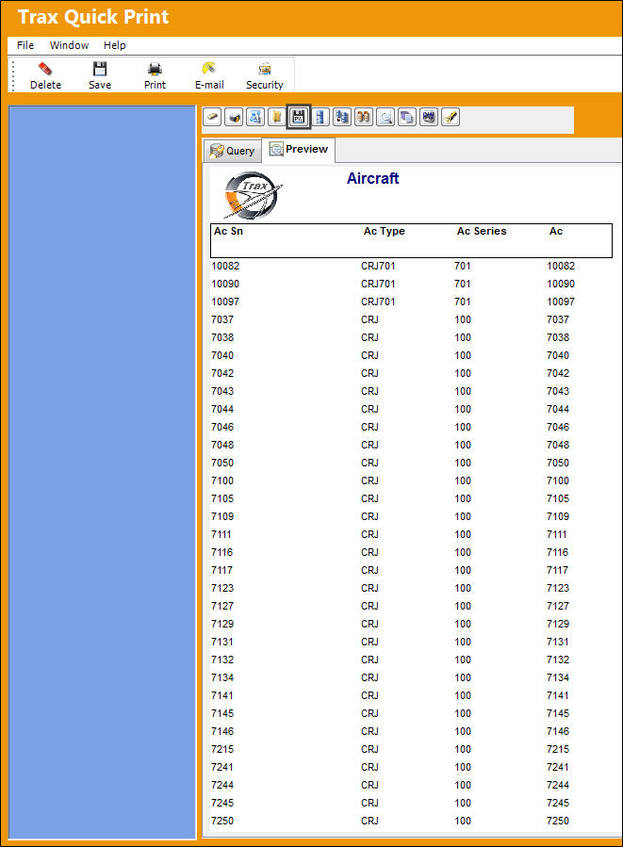Click the last Ac column header

coord(556,231)
